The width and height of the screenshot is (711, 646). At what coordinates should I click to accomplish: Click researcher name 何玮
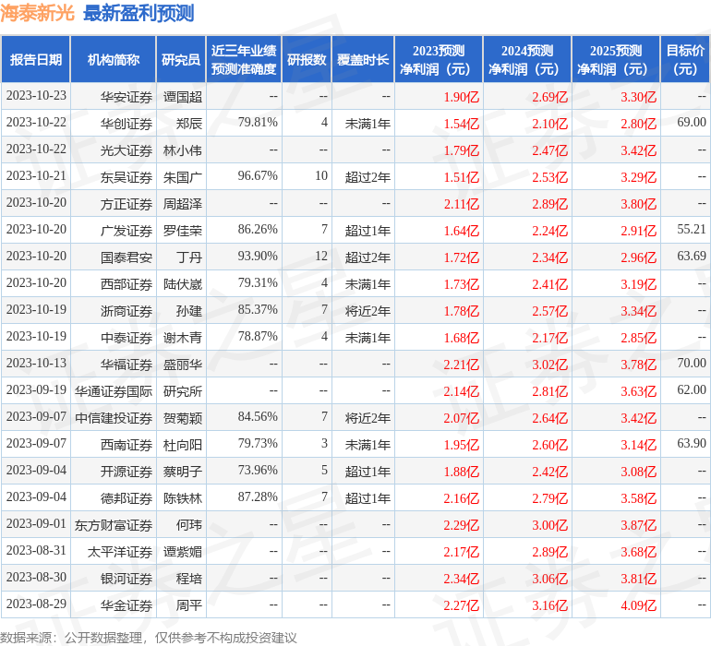188,525
